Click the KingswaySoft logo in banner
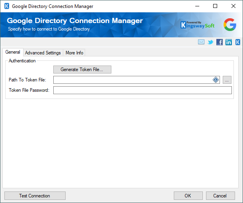The height and width of the screenshot is (203, 243). (x=197, y=25)
